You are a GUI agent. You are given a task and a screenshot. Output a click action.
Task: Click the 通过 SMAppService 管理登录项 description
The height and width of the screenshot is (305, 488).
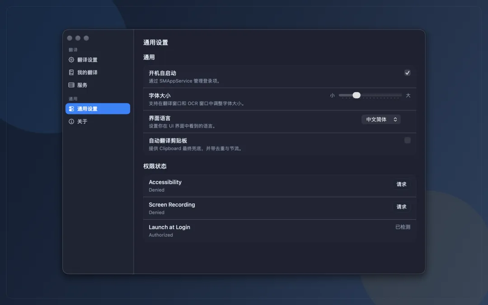[x=184, y=81]
